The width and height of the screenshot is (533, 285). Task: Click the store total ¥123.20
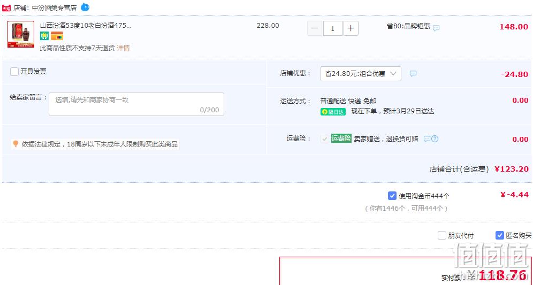tap(512, 169)
